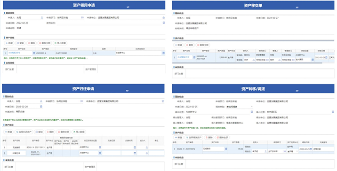This screenshot has height=171, width=337.
Task: Click 使用项目 input field in 资产领用申请
Action: [109, 23]
